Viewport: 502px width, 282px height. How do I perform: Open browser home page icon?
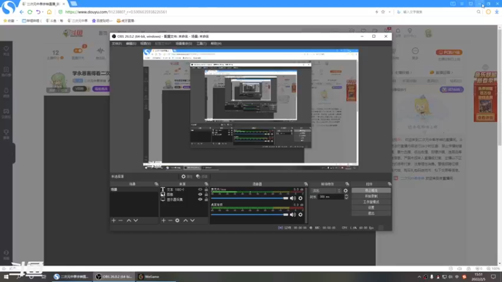click(50, 12)
